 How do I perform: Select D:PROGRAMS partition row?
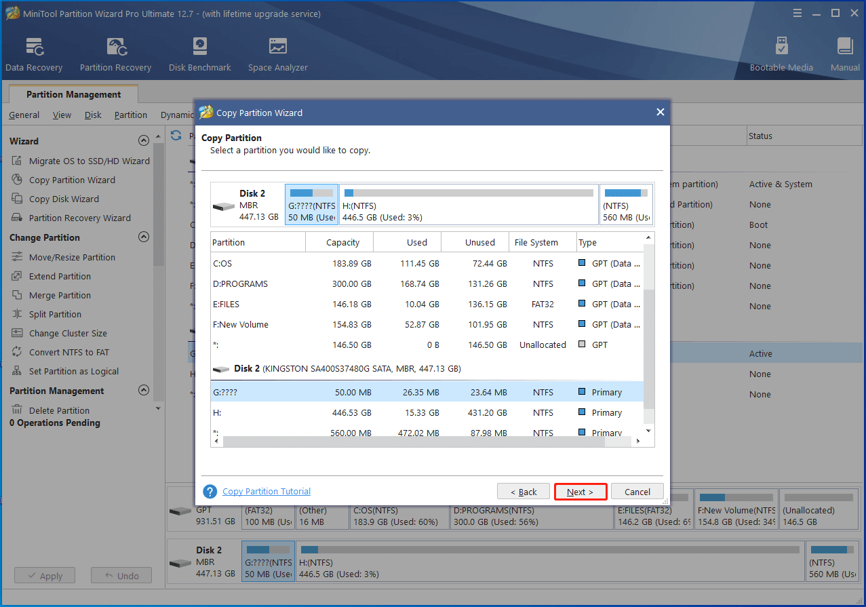(427, 283)
